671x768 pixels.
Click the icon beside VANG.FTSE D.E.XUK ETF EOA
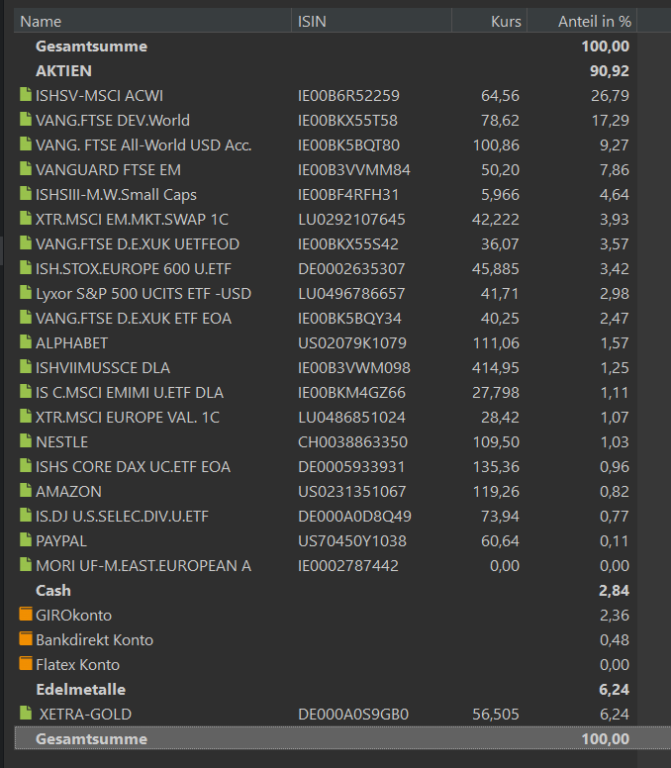26,317
